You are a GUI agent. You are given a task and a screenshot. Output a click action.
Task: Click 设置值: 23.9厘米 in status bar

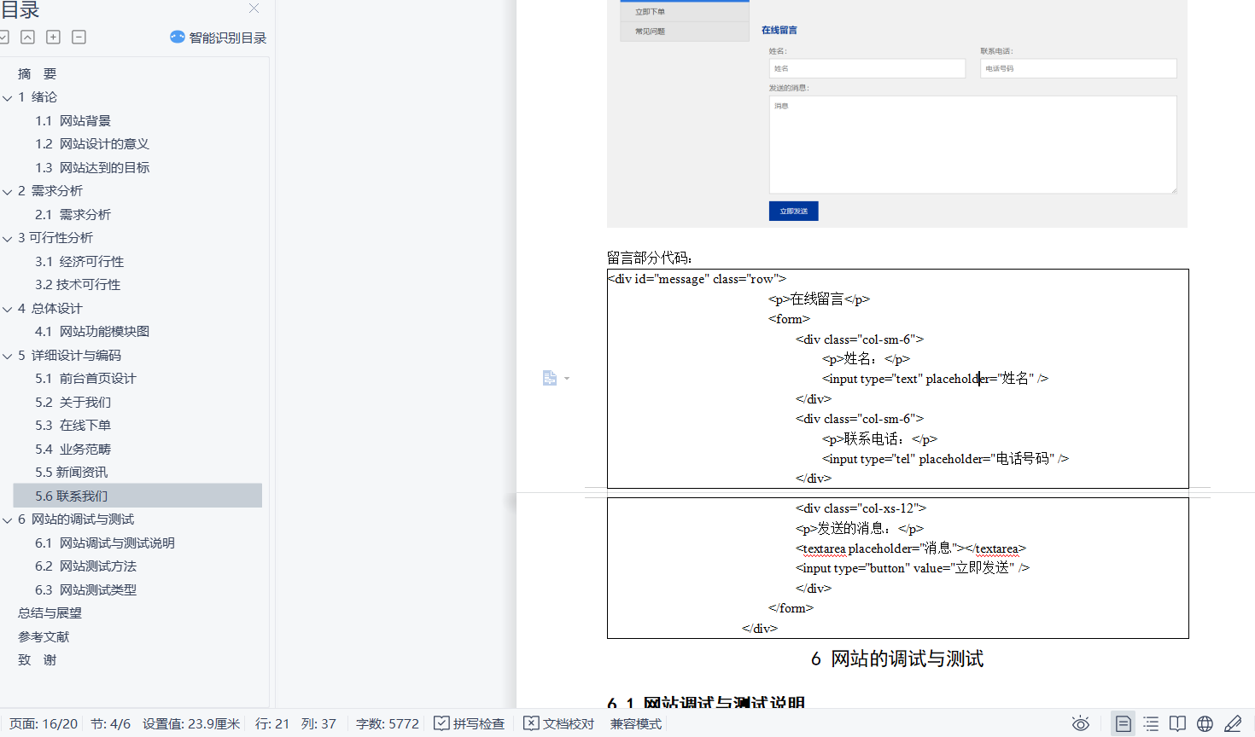click(191, 723)
